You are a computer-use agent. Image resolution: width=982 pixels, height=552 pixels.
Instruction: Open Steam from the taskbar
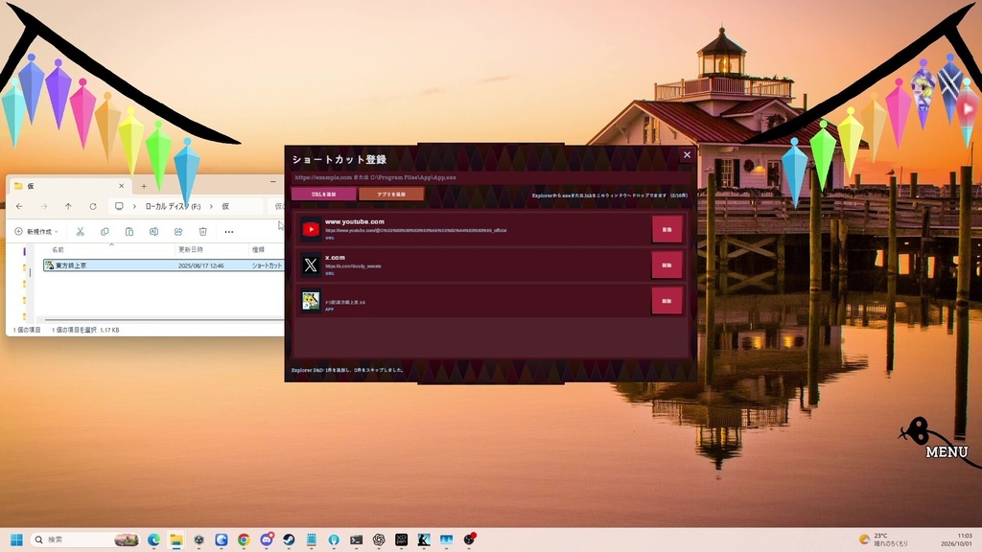coord(289,540)
